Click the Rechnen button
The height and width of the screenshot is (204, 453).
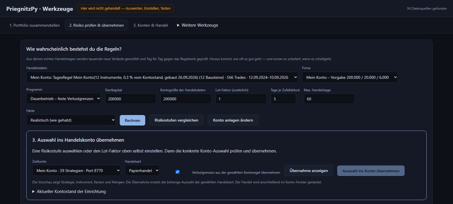pyautogui.click(x=132, y=120)
